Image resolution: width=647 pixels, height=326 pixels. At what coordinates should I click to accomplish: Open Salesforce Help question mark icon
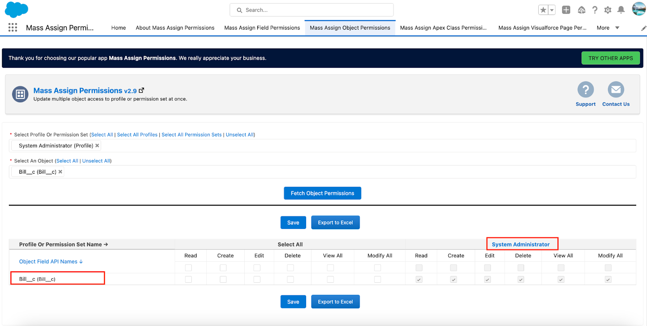595,10
